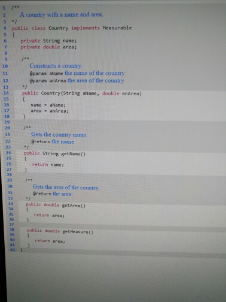The width and height of the screenshot is (226, 302).
Task: Click the class name Country on line 4
Action: coord(59,28)
